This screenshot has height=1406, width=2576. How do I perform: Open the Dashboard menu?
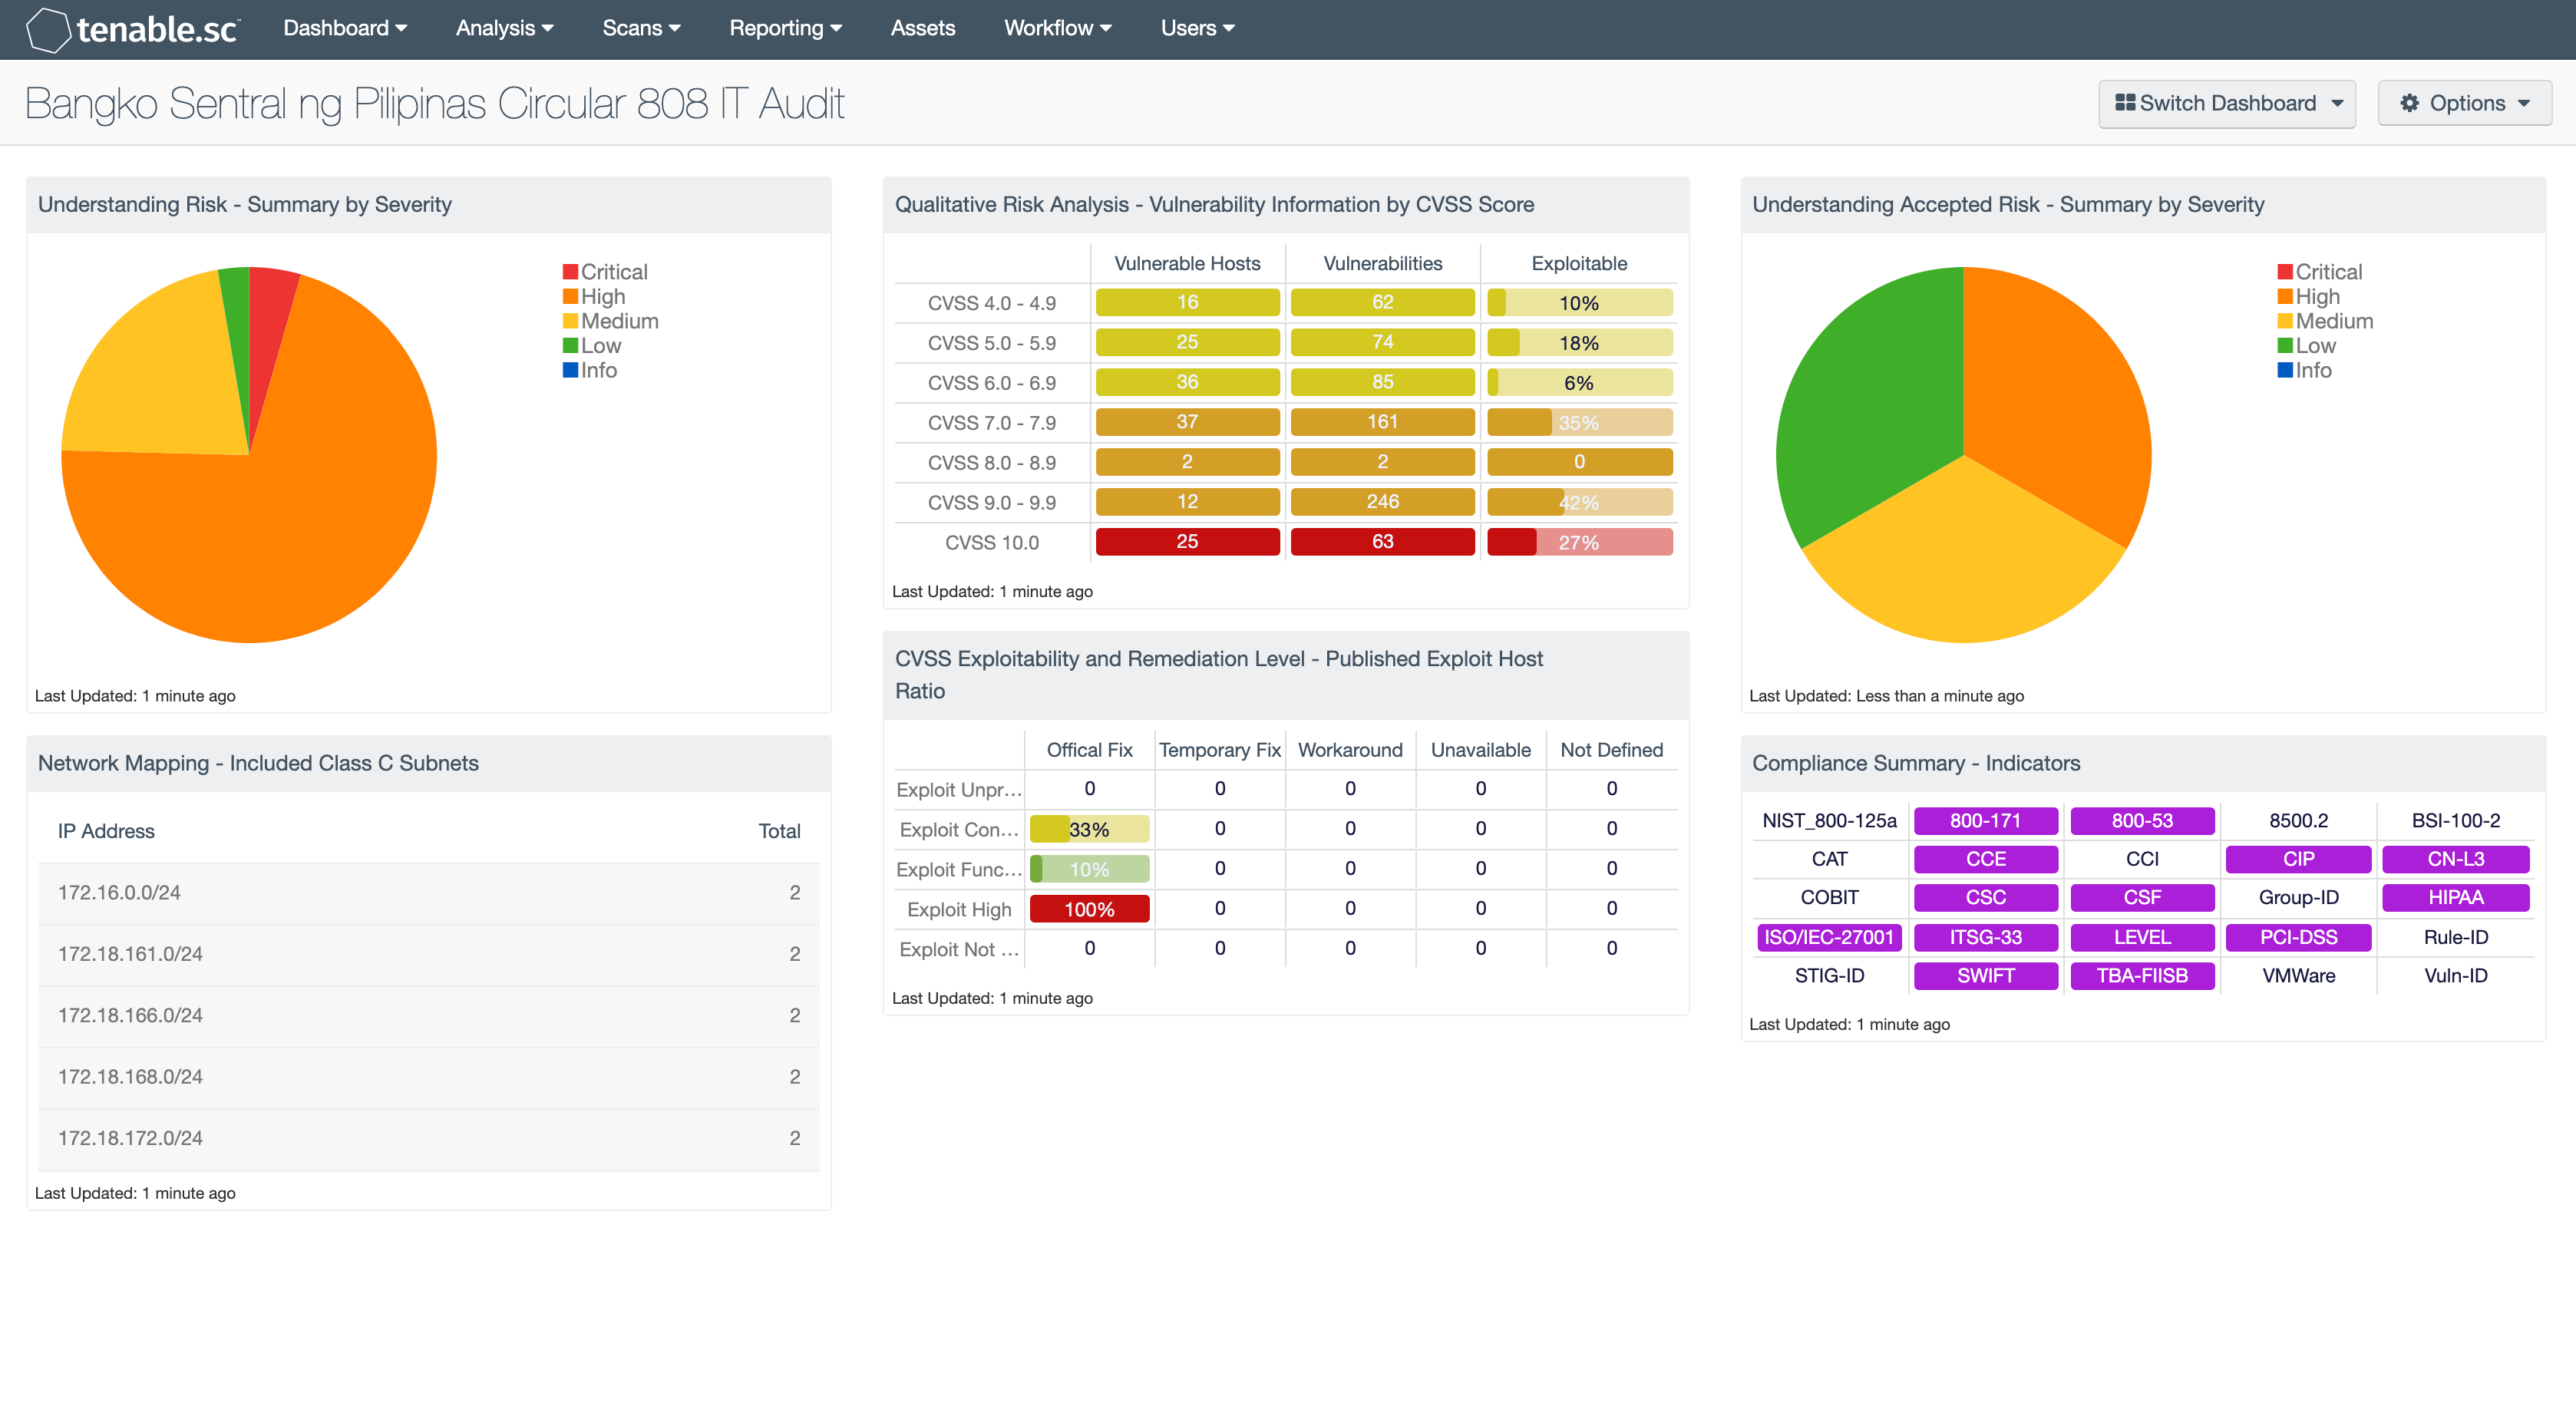[x=345, y=28]
